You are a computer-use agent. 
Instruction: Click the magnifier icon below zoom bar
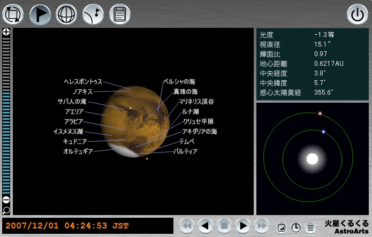pyautogui.click(x=6, y=210)
